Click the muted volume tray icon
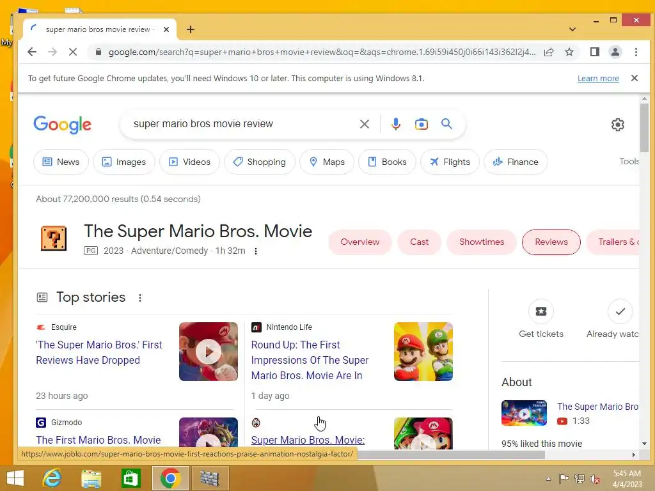 594,479
